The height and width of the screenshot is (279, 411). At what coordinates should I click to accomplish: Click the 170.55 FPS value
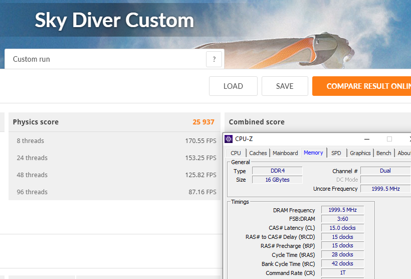tap(201, 141)
